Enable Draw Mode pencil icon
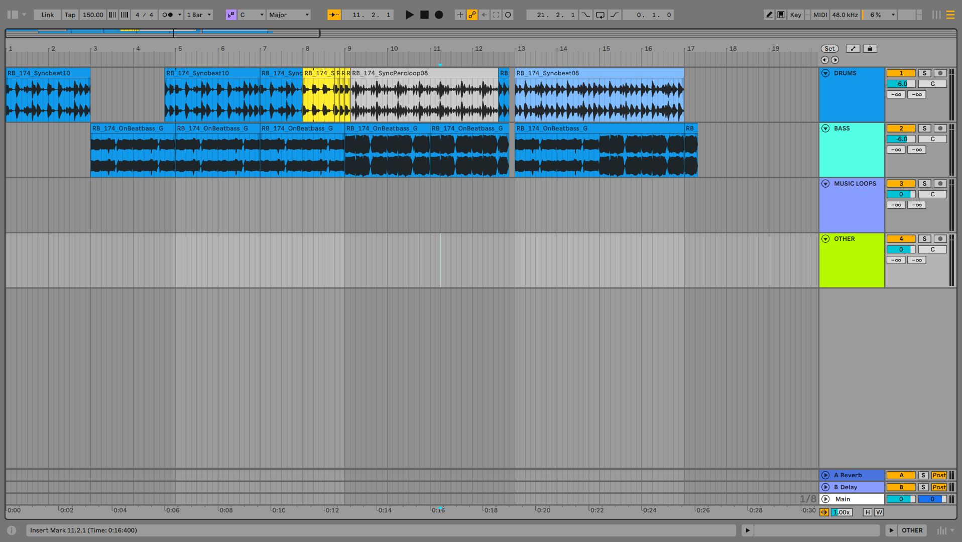The height and width of the screenshot is (542, 962). 769,15
